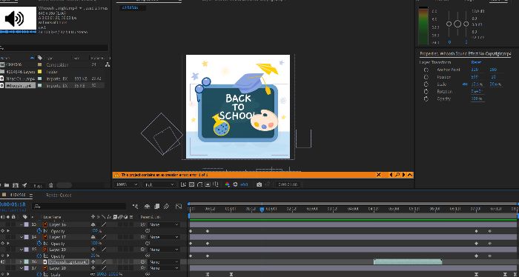This screenshot has width=519, height=277.
Task: Select the teal Whoosh audio clip bar
Action: [408, 261]
